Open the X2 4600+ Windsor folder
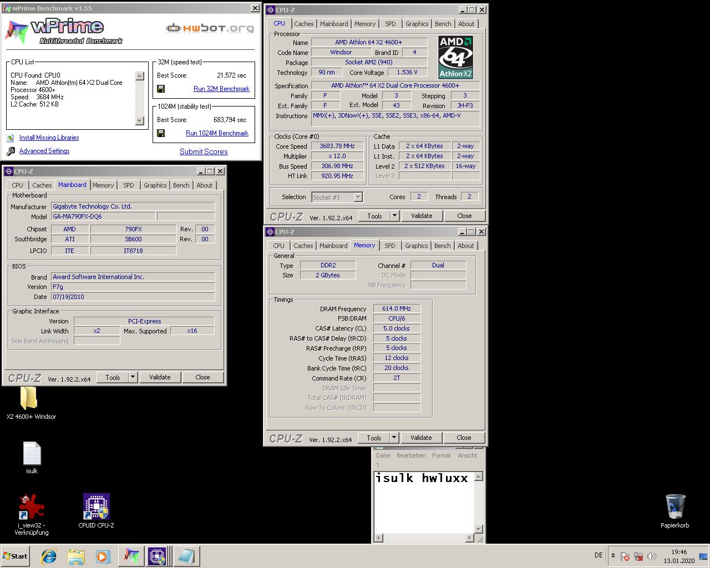 [29, 398]
